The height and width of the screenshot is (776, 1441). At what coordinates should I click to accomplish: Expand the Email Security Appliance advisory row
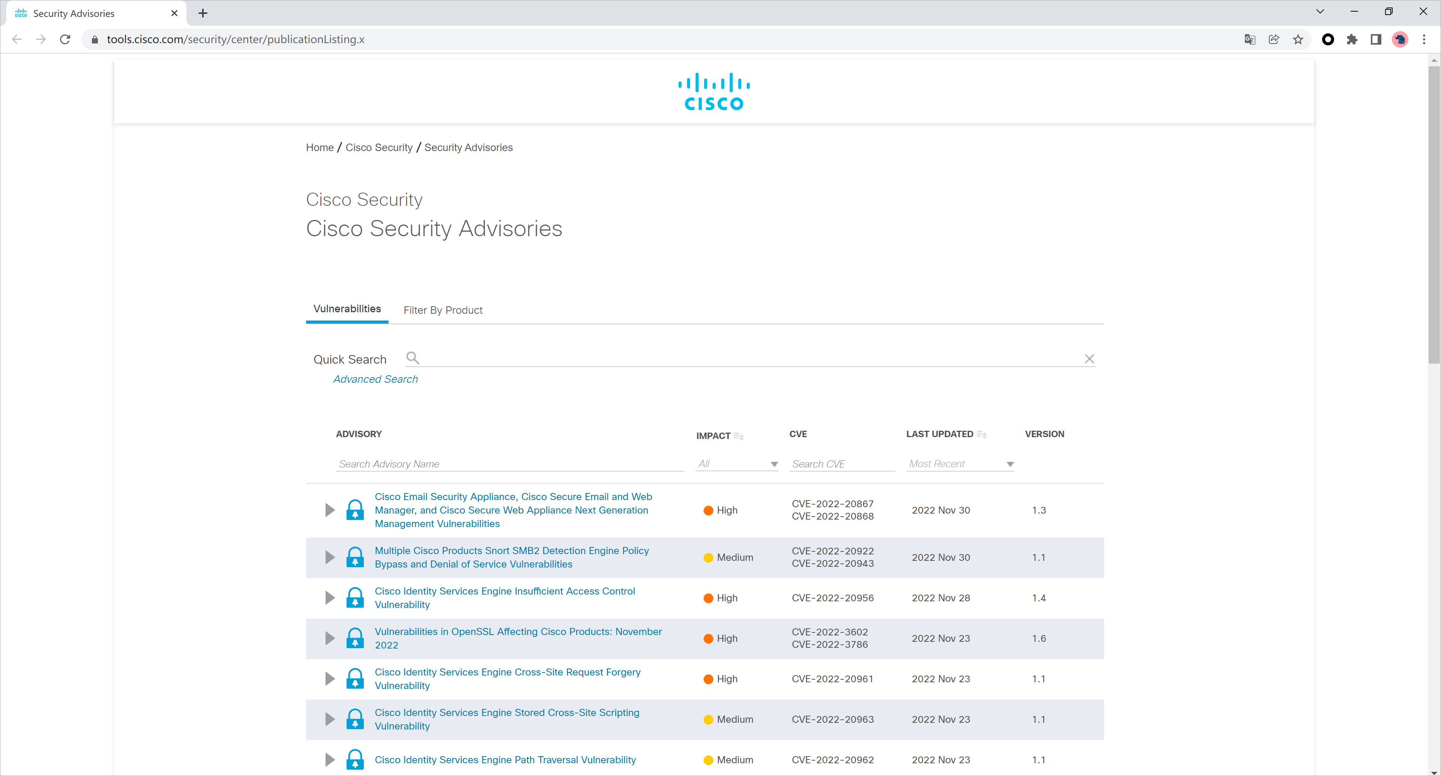pos(329,510)
